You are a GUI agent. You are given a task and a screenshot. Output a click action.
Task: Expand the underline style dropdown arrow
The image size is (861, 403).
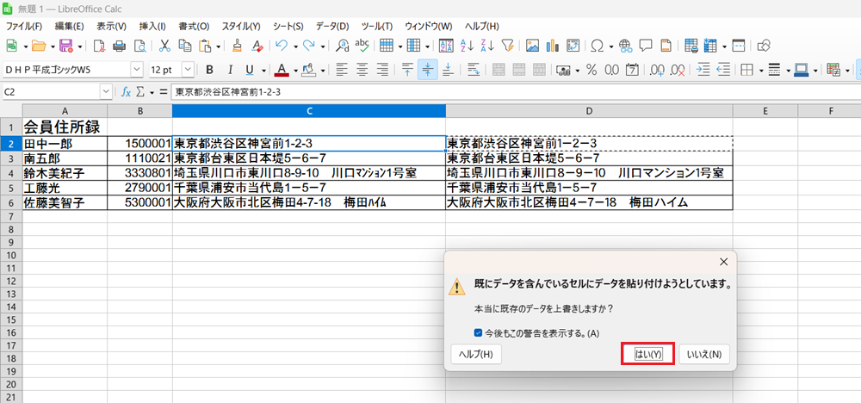click(x=263, y=71)
